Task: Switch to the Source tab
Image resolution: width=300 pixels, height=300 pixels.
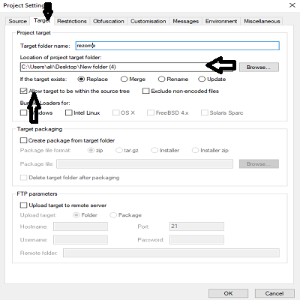Action: 17,21
